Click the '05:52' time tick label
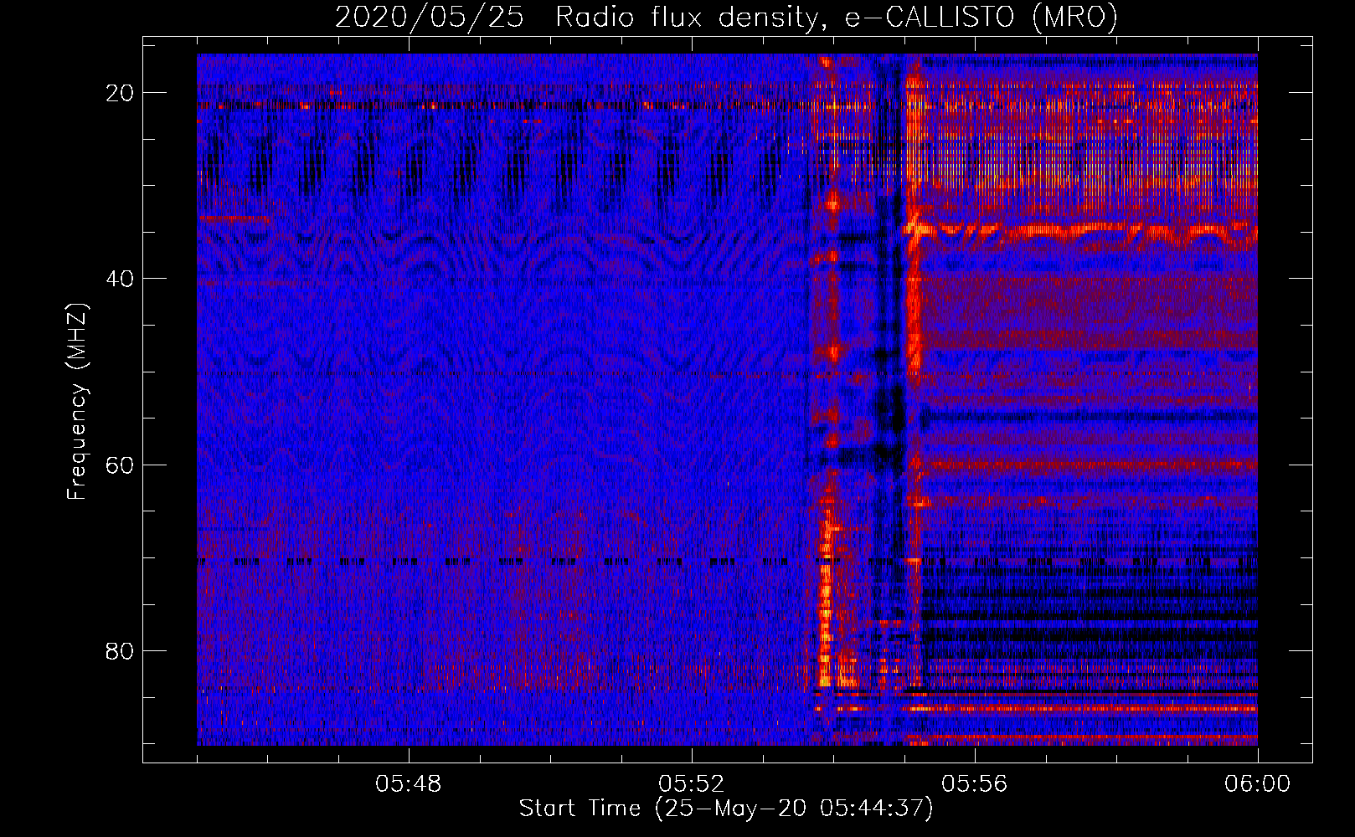The width and height of the screenshot is (1355, 837). pos(692,784)
